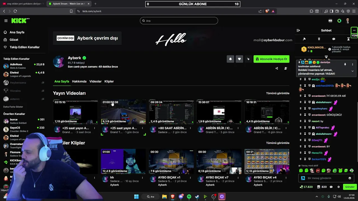358x201 pixels.
Task: Click the angry red emote in emote bar
Action: click(x=318, y=170)
